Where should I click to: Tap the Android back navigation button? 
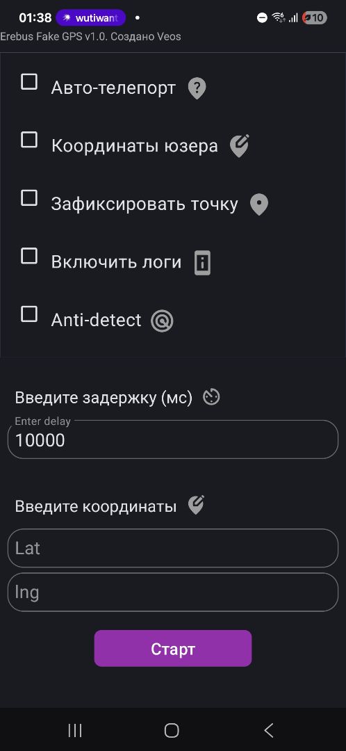(269, 730)
